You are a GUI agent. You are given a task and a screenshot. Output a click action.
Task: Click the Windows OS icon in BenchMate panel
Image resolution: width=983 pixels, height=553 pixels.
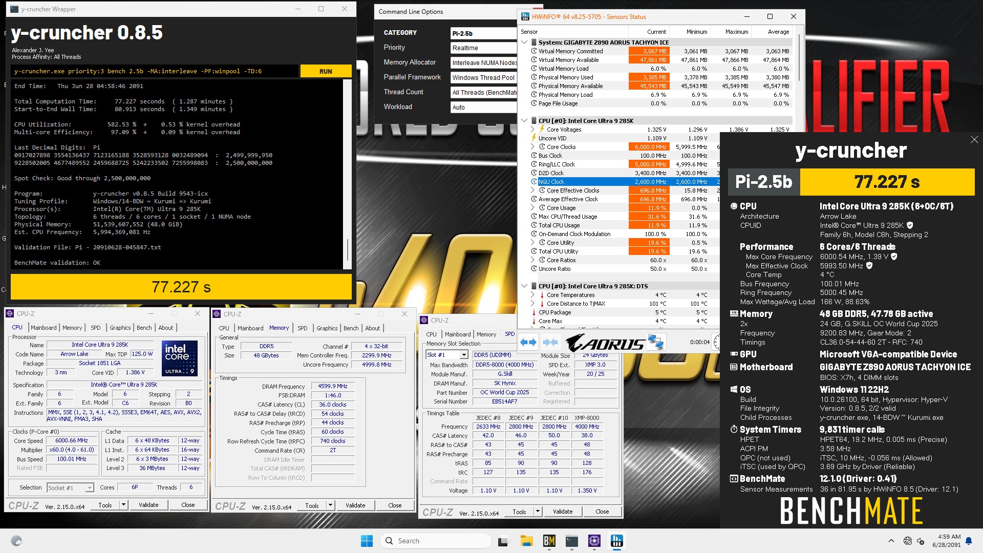[734, 390]
